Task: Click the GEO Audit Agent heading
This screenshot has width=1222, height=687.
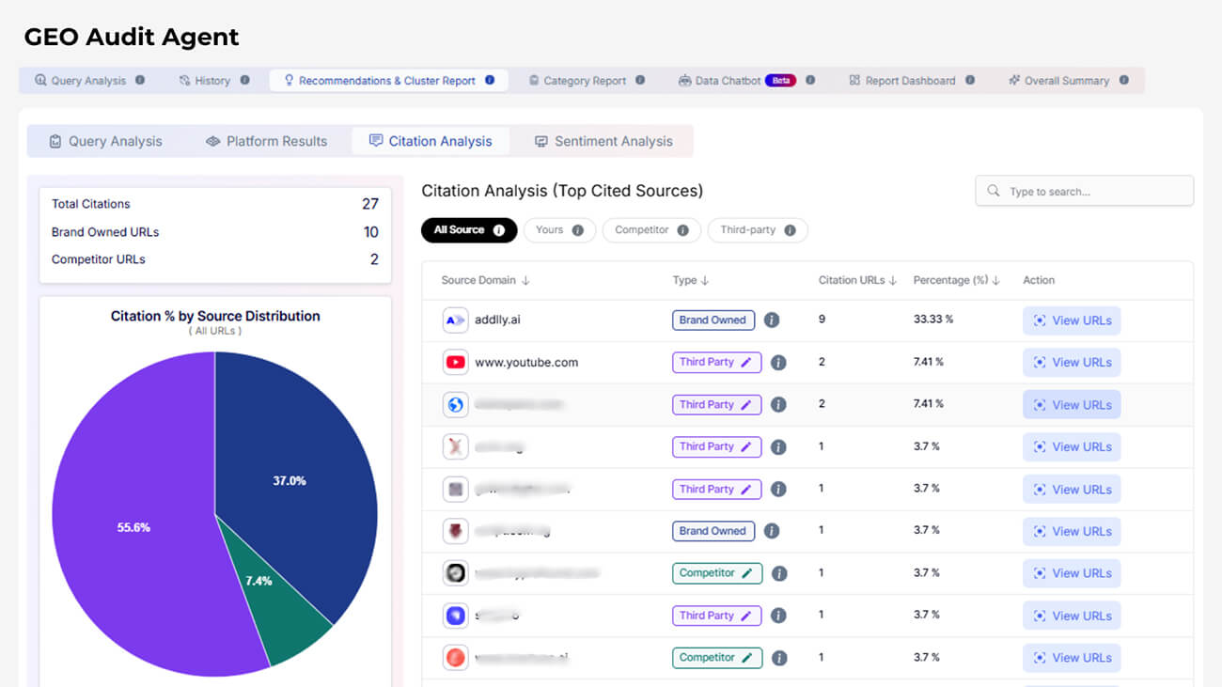Action: [x=132, y=37]
